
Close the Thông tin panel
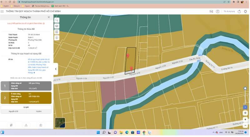(x=49, y=17)
